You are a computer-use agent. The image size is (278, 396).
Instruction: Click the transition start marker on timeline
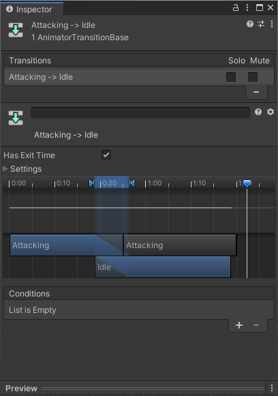coord(92,183)
